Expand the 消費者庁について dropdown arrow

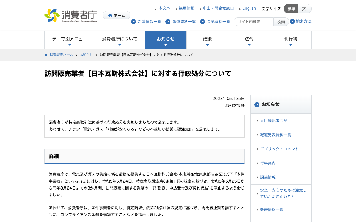click(120, 45)
